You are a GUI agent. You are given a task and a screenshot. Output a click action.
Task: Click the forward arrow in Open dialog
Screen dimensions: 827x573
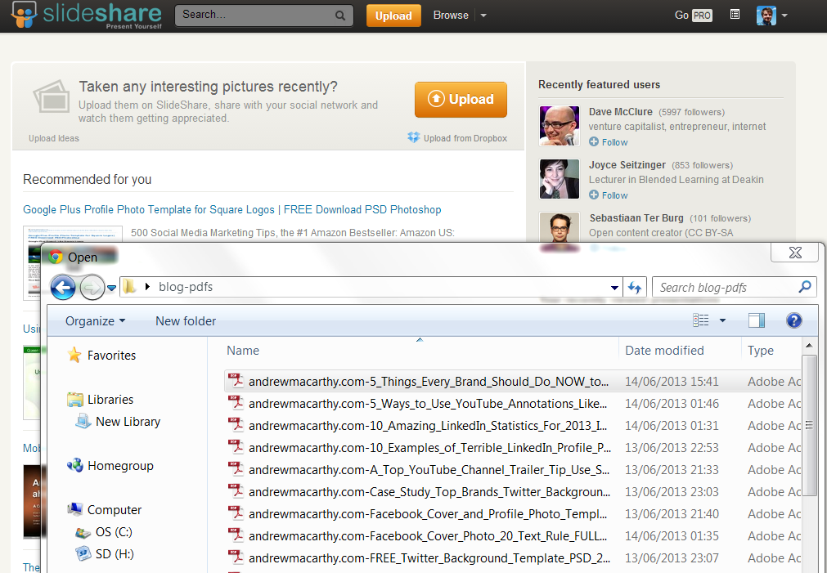(92, 287)
